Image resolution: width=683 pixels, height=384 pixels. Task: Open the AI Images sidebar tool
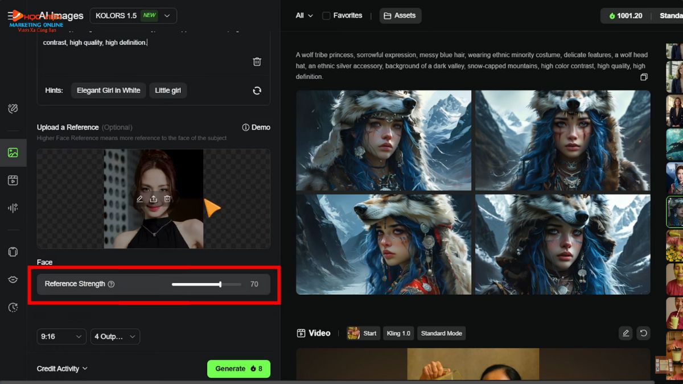13,152
